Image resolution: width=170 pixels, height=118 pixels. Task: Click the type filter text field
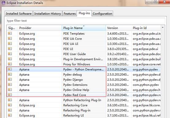tap(86, 21)
